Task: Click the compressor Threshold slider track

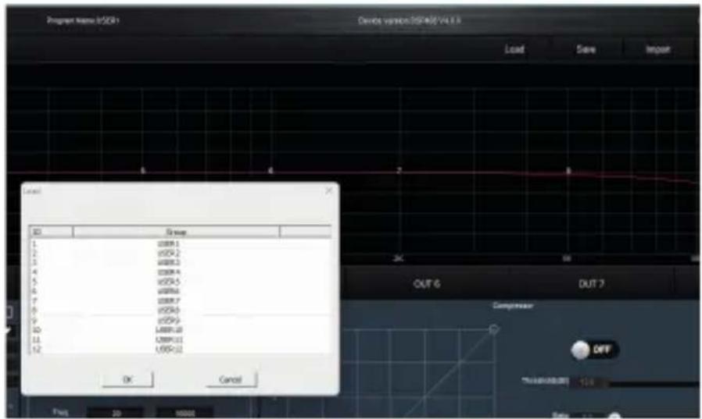Action: click(654, 383)
